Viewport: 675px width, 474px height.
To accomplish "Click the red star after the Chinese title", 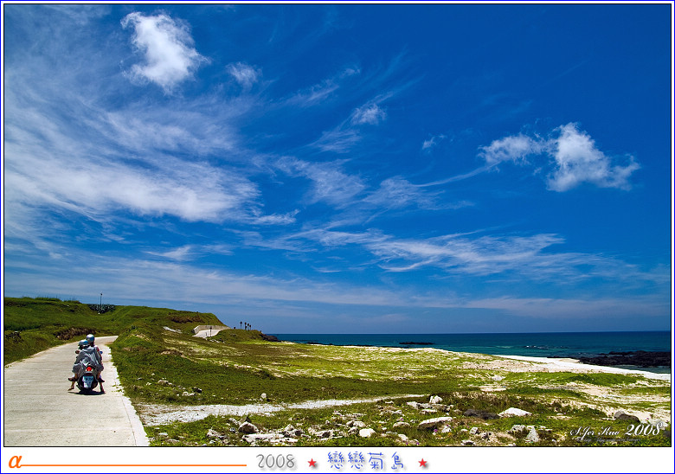I will (x=423, y=463).
